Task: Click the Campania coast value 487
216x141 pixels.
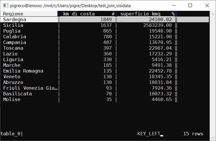Action: (107, 43)
